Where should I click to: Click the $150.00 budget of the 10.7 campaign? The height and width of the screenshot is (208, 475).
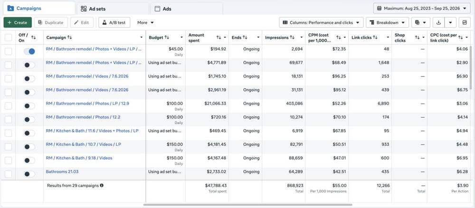(175, 144)
